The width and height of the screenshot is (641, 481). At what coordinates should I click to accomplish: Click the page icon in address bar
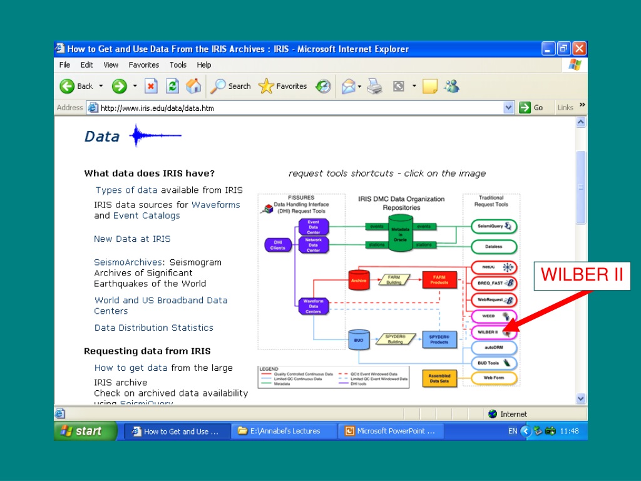(x=93, y=108)
